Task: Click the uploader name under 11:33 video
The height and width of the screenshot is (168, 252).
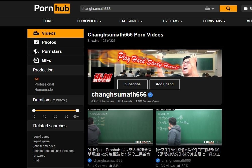Action: (176, 160)
